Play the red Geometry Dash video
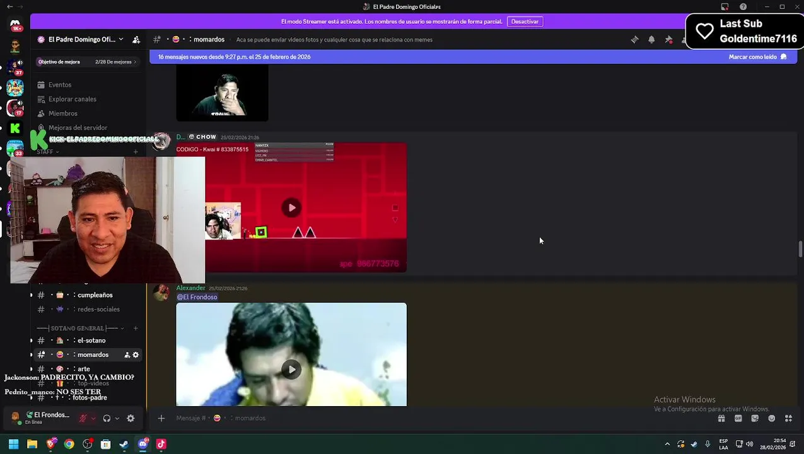The image size is (804, 454). 291,207
